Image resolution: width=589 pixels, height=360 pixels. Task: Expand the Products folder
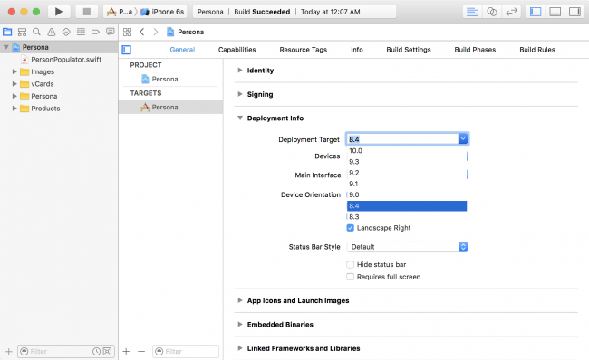tap(14, 109)
